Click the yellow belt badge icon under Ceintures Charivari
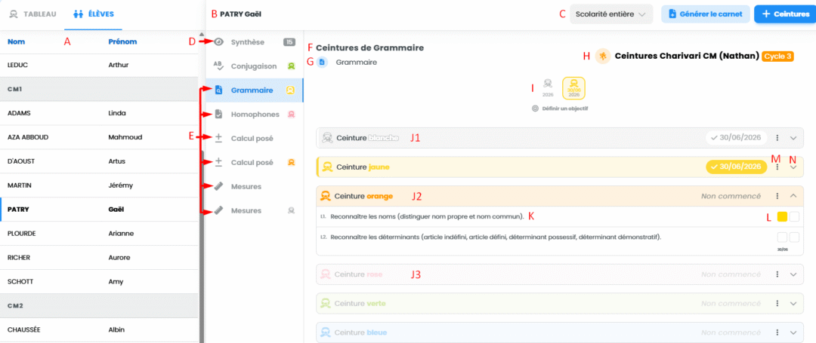This screenshot has height=343, width=816. [x=573, y=88]
